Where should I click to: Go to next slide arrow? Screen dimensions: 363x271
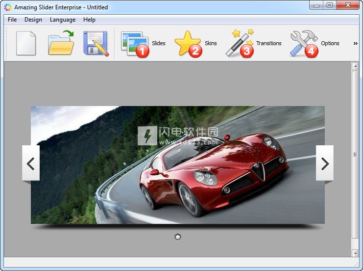pos(325,163)
